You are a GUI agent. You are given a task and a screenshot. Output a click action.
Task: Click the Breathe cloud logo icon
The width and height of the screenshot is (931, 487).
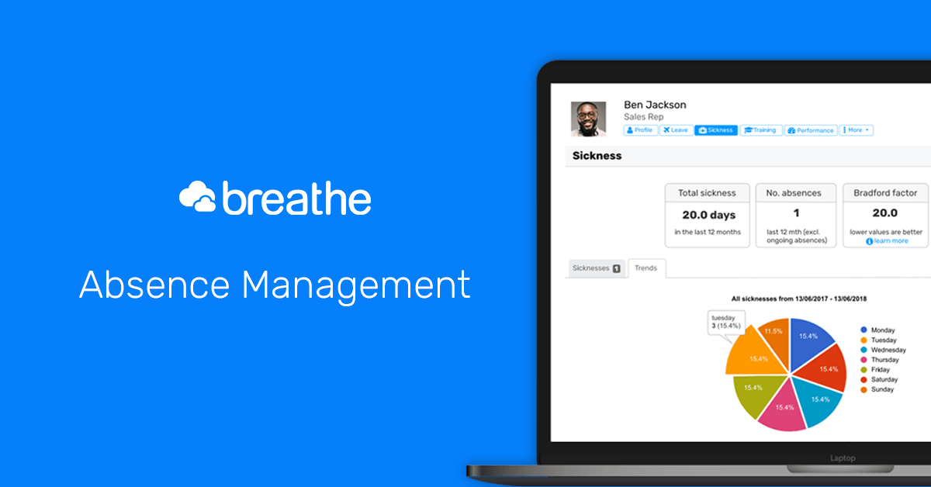coord(198,199)
